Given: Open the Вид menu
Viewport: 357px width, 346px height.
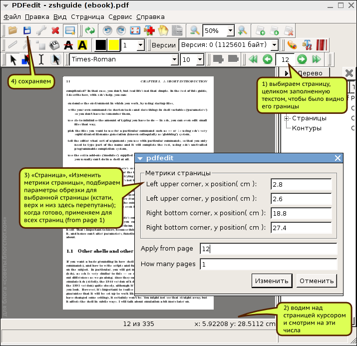Looking at the screenshot, I should click(x=60, y=17).
